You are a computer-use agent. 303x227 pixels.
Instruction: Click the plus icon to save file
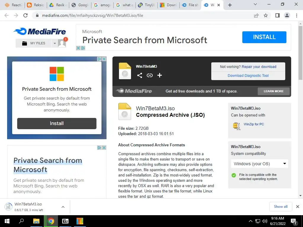159,75
